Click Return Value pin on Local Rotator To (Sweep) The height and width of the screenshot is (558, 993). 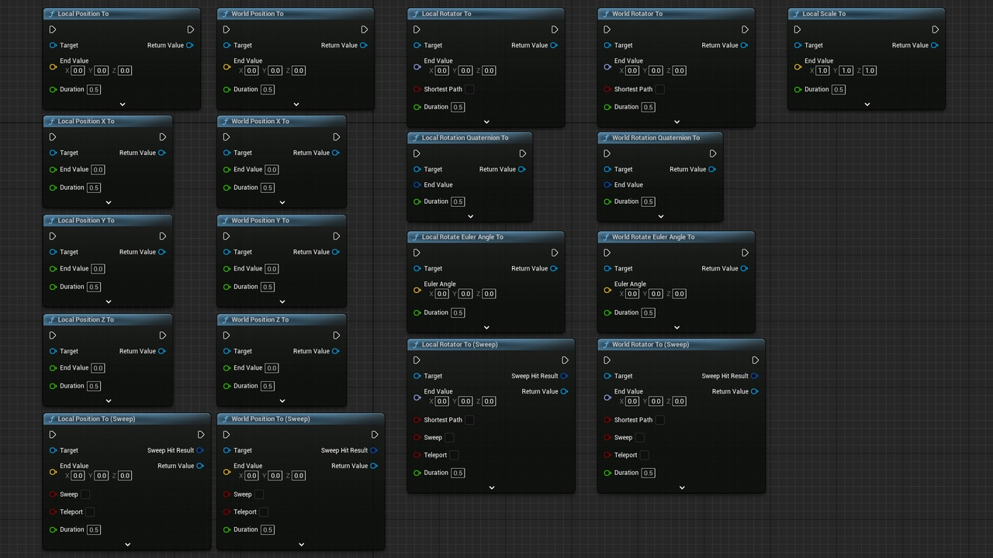click(x=564, y=391)
